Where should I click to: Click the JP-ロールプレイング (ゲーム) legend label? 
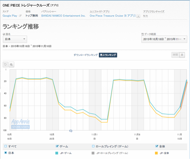click(112, 153)
